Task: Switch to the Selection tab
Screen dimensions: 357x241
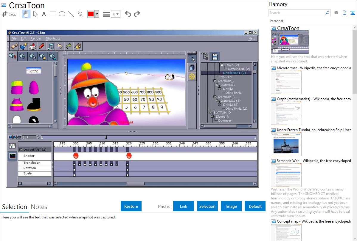Action: (x=15, y=207)
